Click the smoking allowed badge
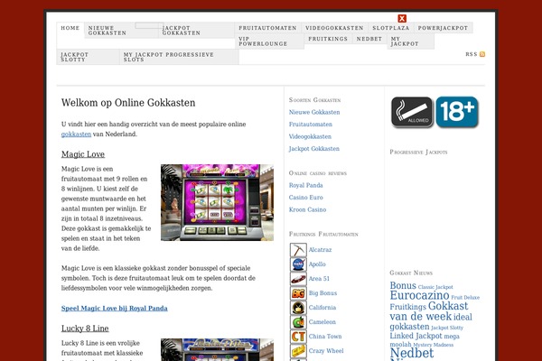Viewport: 542px width, 361px height. coord(412,112)
